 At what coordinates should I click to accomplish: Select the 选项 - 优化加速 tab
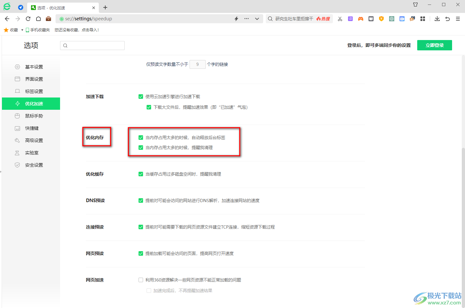tap(63, 7)
